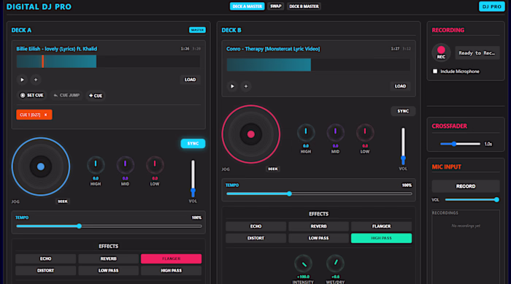This screenshot has width=511, height=284.
Task: Enable ECHO effect on Deck A
Action: pos(45,258)
